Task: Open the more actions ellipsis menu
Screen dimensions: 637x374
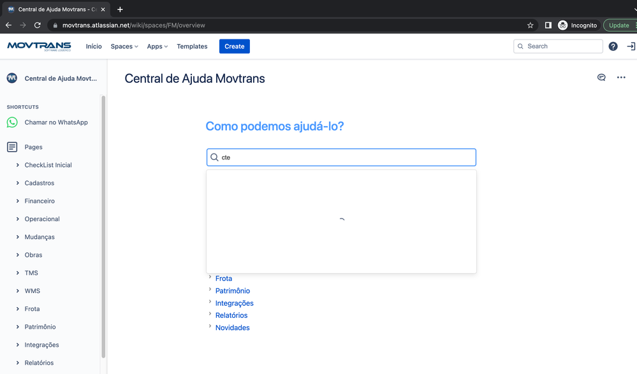Action: 621,78
